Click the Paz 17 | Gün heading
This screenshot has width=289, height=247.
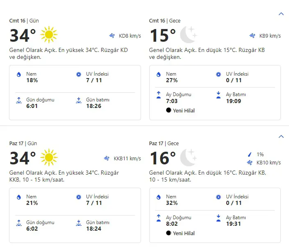pyautogui.click(x=23, y=144)
